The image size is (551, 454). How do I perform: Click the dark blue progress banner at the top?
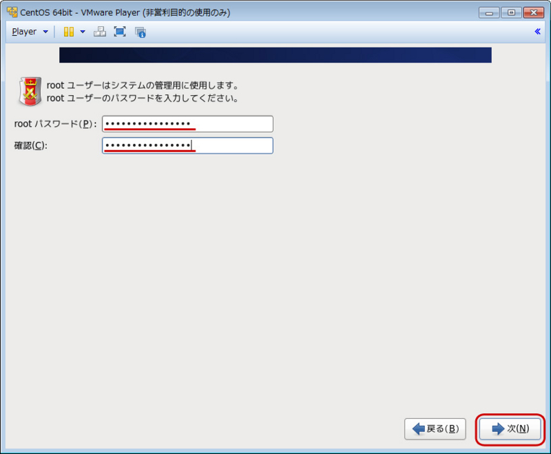point(275,55)
